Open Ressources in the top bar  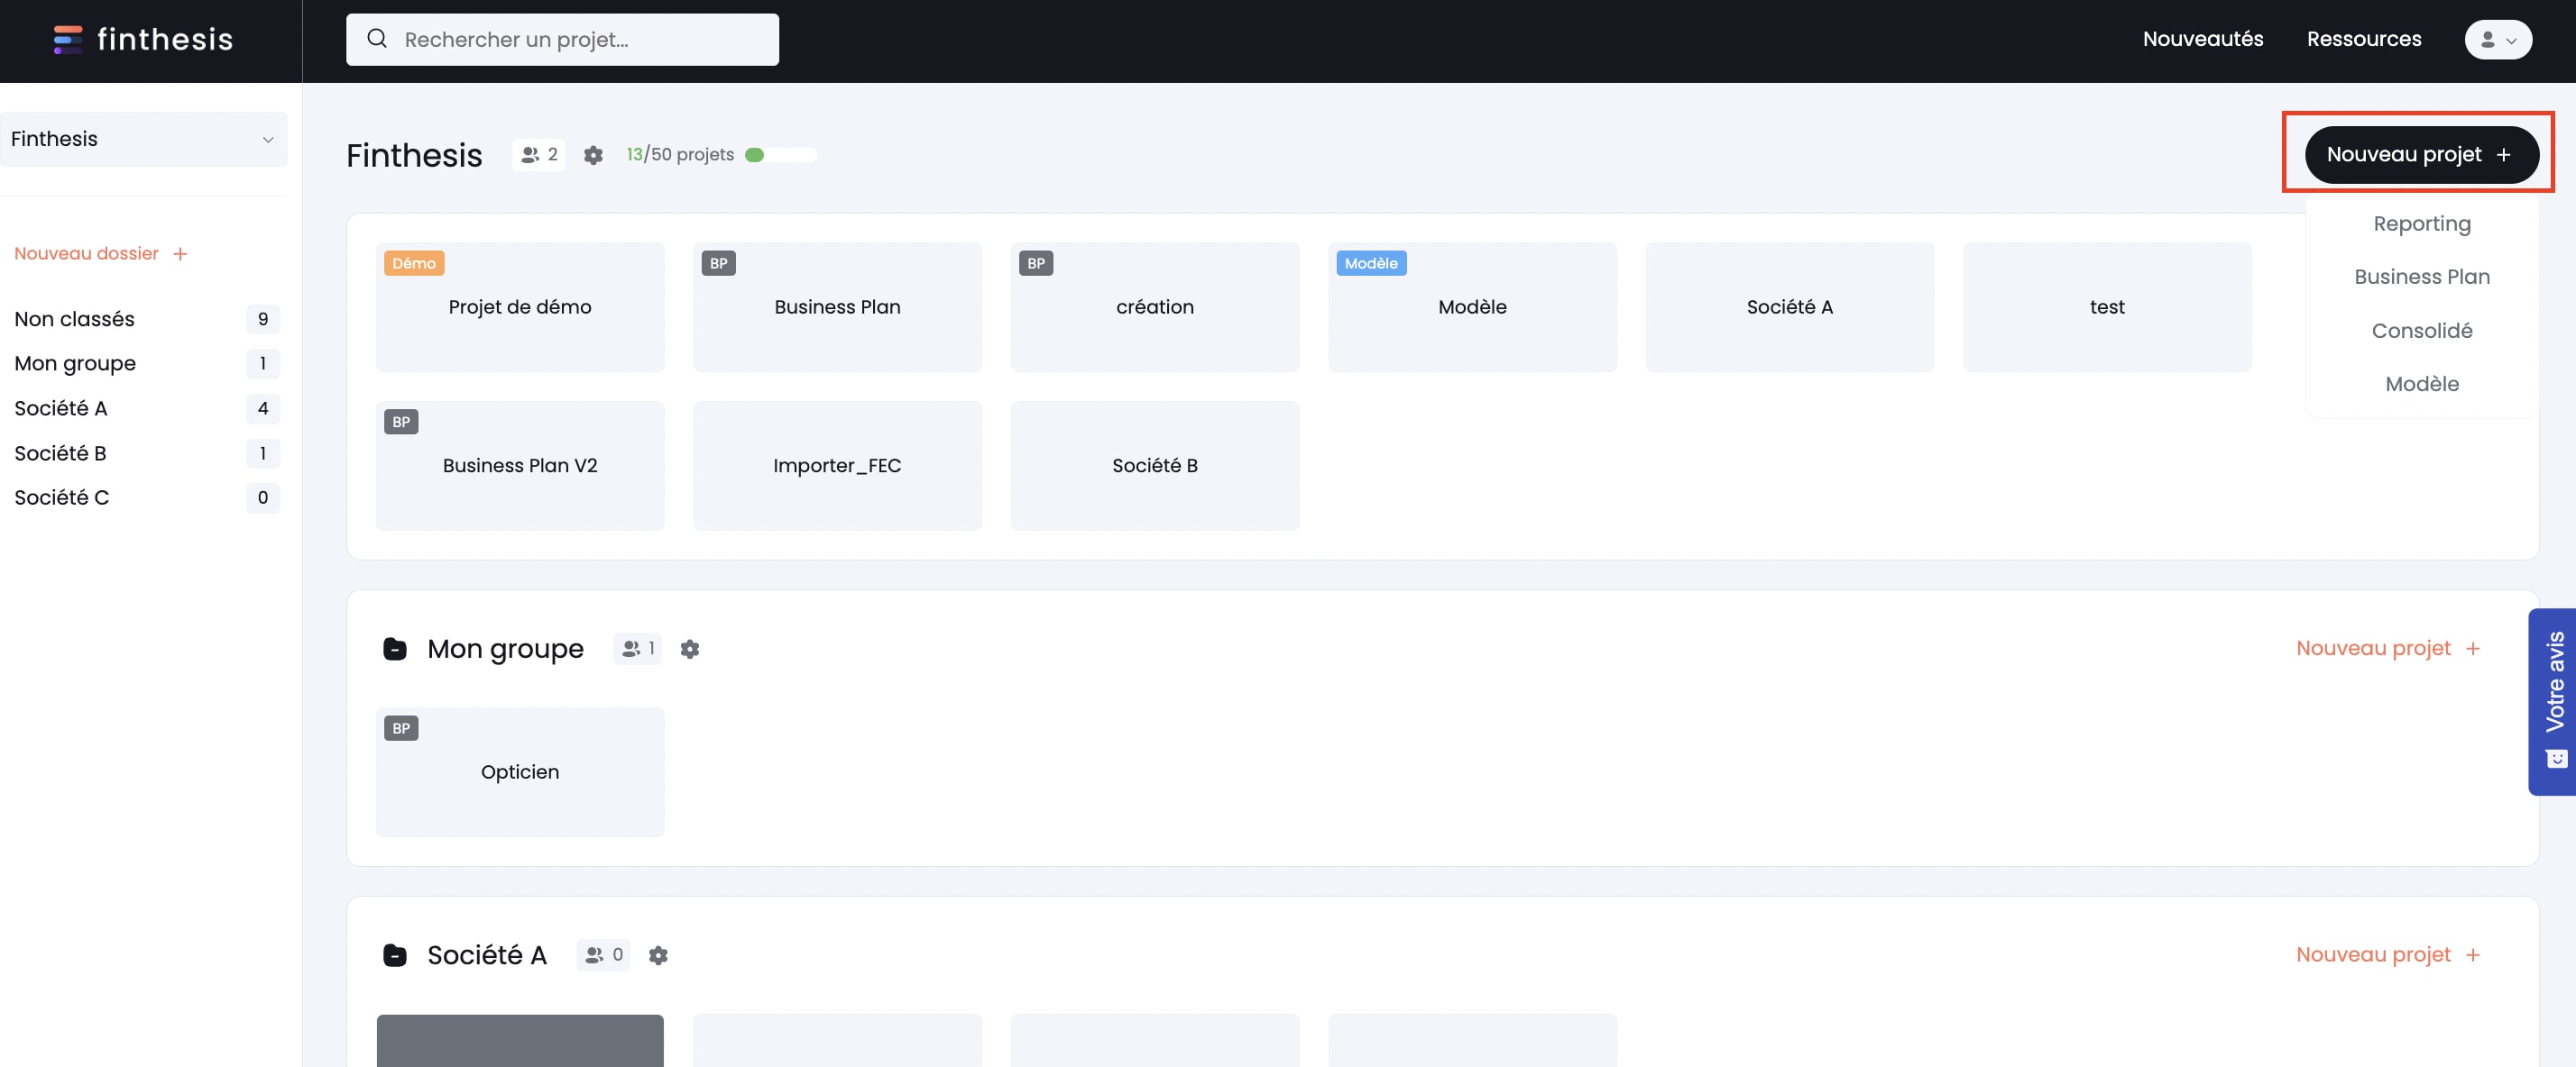pyautogui.click(x=2364, y=39)
